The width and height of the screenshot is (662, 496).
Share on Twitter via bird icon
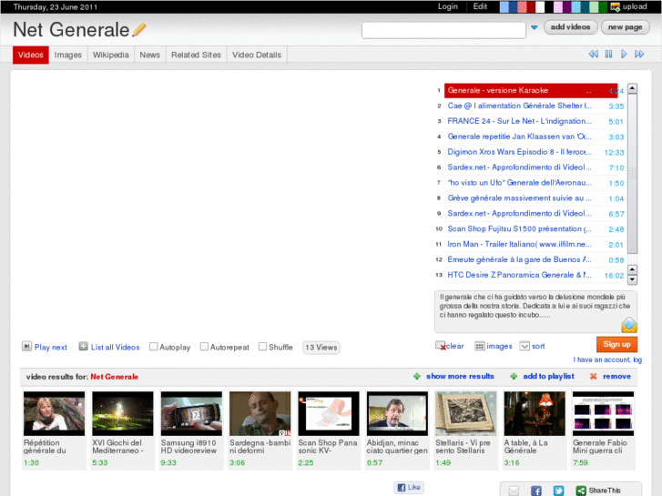click(x=558, y=491)
